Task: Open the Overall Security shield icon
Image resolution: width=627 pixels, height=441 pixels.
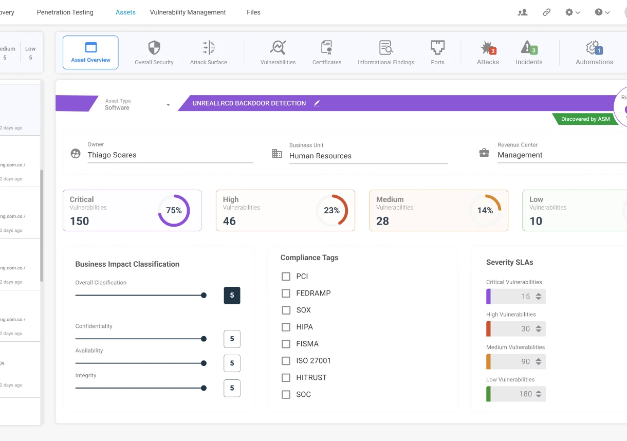Action: (154, 48)
